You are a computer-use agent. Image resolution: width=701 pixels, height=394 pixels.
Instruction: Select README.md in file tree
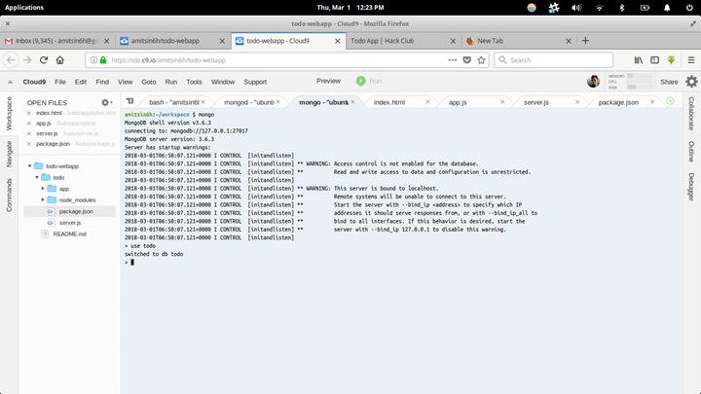pyautogui.click(x=69, y=233)
